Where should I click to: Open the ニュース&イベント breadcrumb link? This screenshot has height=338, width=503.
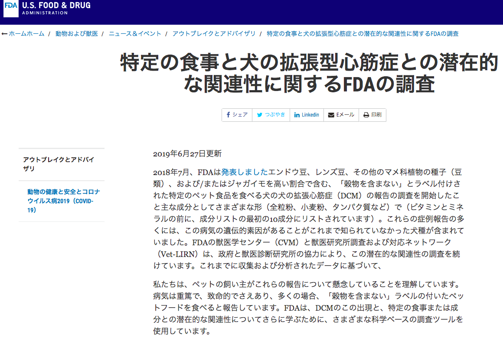click(135, 34)
